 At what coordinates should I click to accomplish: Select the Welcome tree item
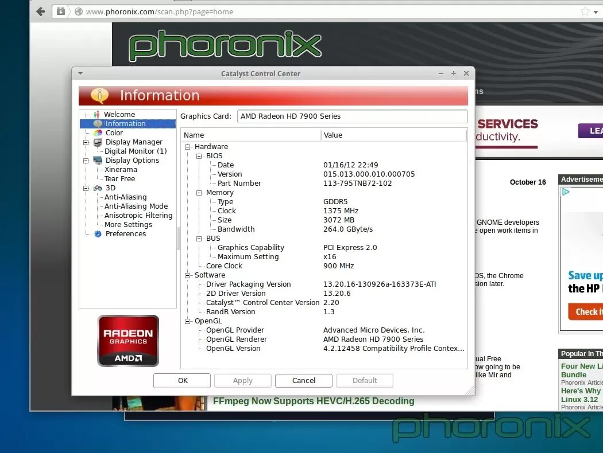pos(119,115)
